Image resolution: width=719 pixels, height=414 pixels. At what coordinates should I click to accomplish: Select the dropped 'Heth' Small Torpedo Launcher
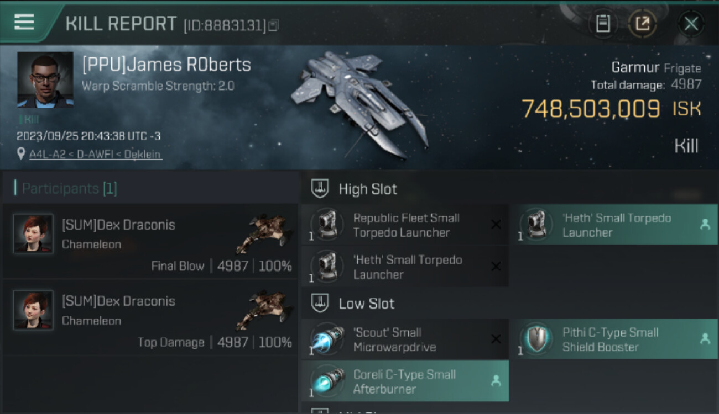tap(614, 225)
